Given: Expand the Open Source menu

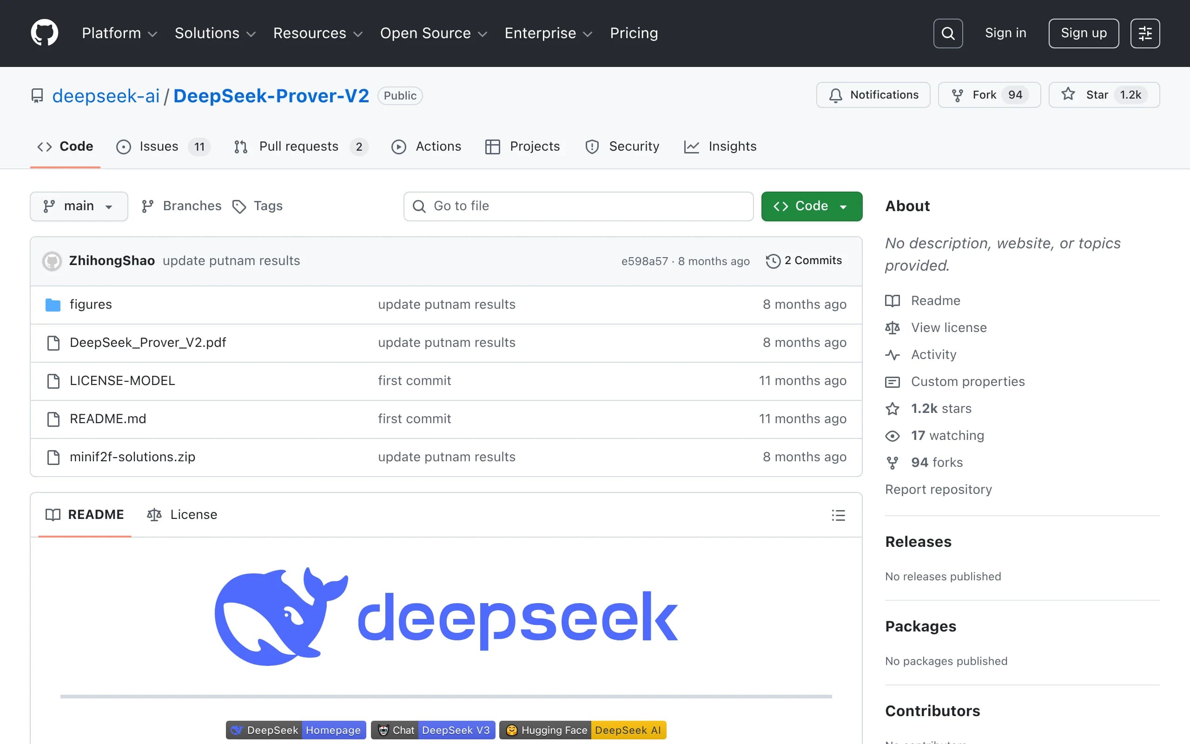Looking at the screenshot, I should [434, 33].
